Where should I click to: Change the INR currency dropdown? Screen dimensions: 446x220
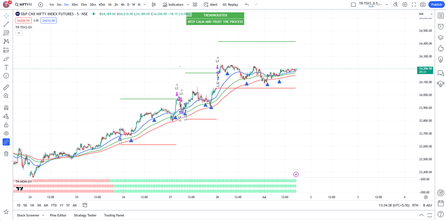426,14
